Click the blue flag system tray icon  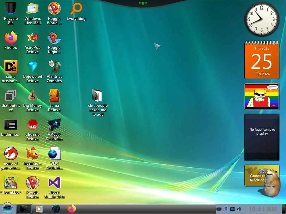pos(226,209)
